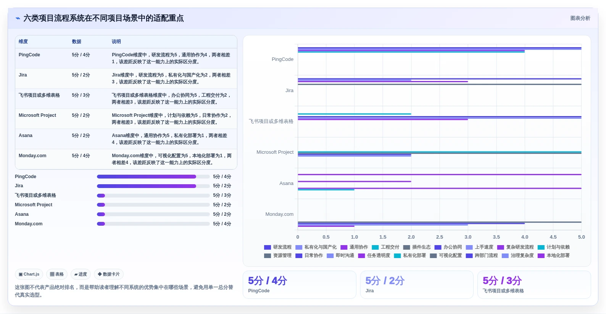Open the Jira 5分 / 2分 data card
This screenshot has width=606, height=314.
point(417,285)
